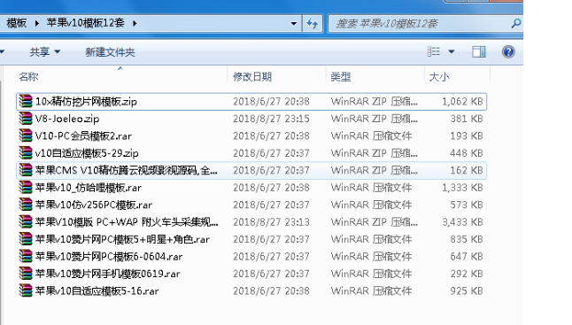Click the size value 162 KB
This screenshot has width=572, height=325.
pos(467,170)
